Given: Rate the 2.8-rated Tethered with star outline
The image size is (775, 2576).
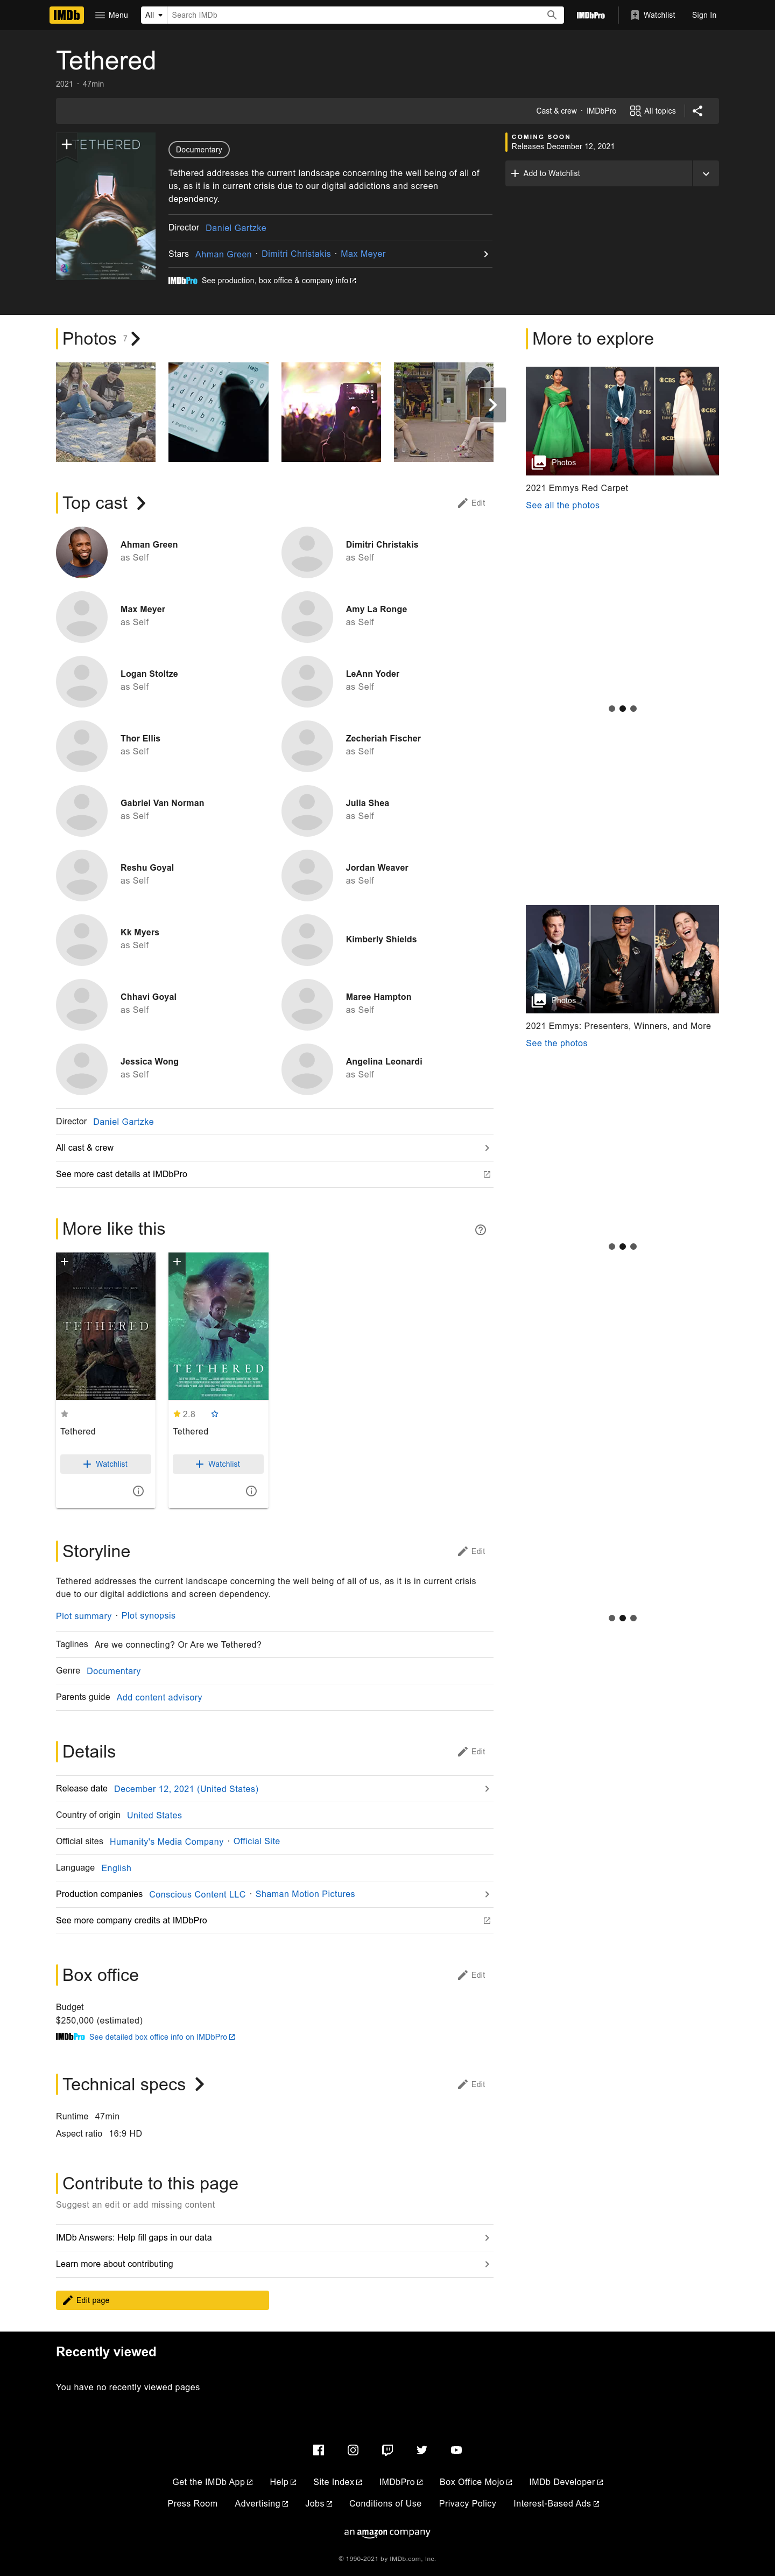Looking at the screenshot, I should pyautogui.click(x=214, y=1414).
